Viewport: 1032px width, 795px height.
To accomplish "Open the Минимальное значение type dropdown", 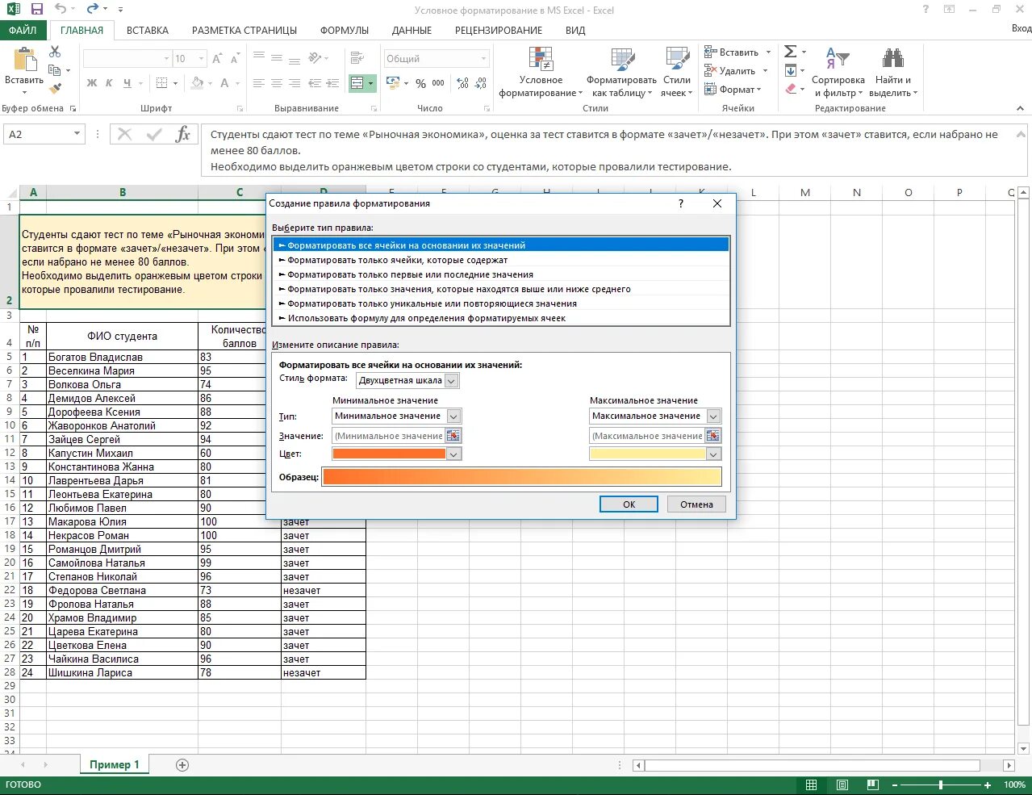I will [454, 416].
